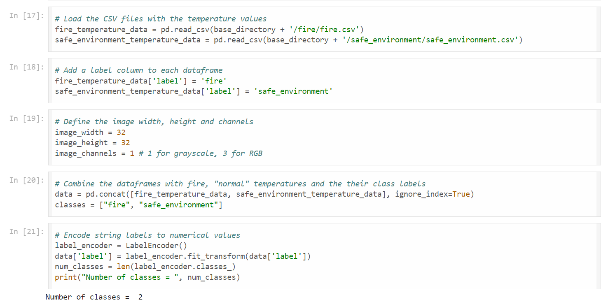
Task: Select the In [21] cell prompt
Action: [26, 231]
